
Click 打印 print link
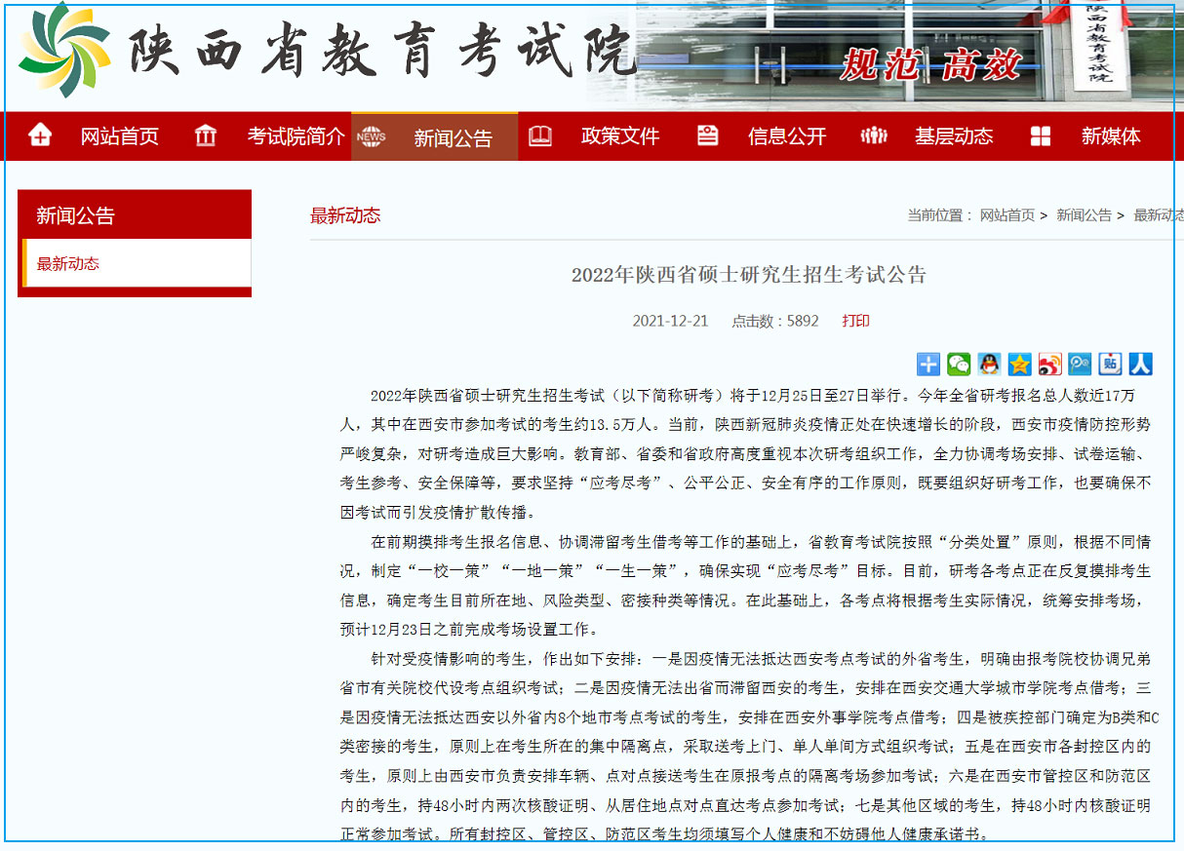(x=855, y=321)
